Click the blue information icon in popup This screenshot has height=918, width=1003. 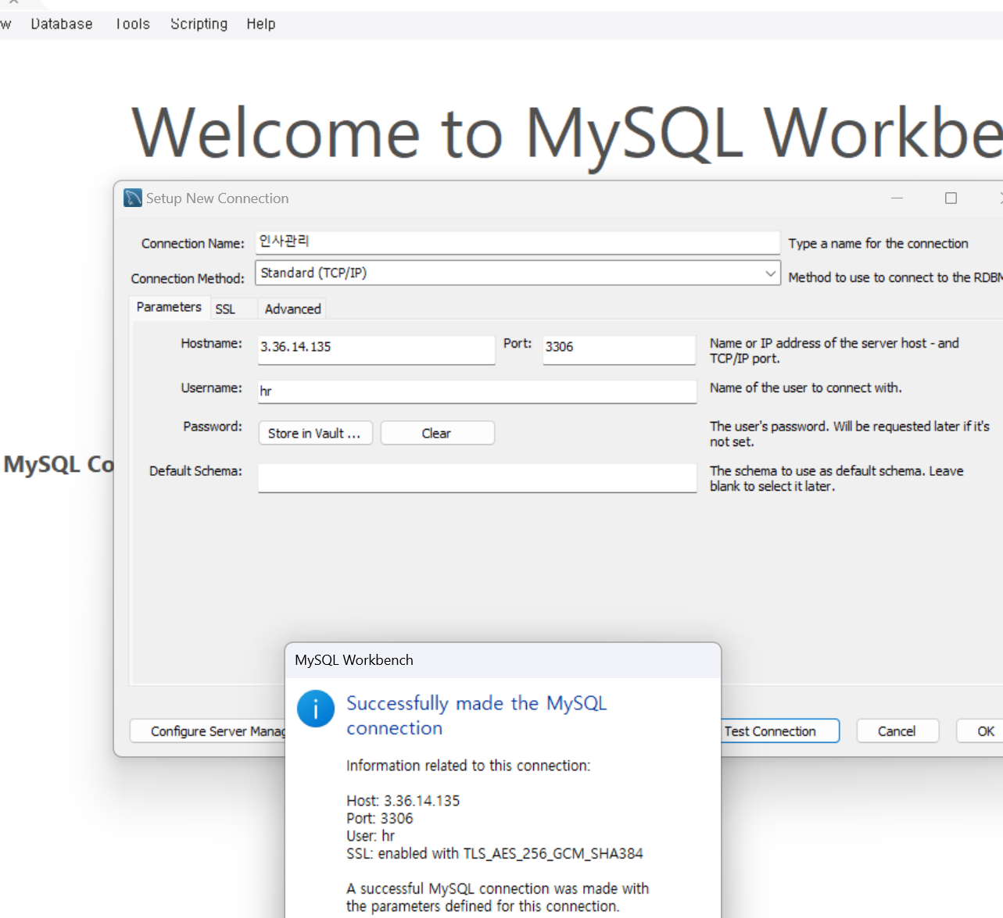(316, 709)
